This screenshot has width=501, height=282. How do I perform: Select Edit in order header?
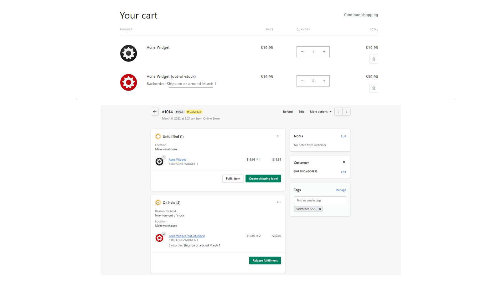[301, 112]
